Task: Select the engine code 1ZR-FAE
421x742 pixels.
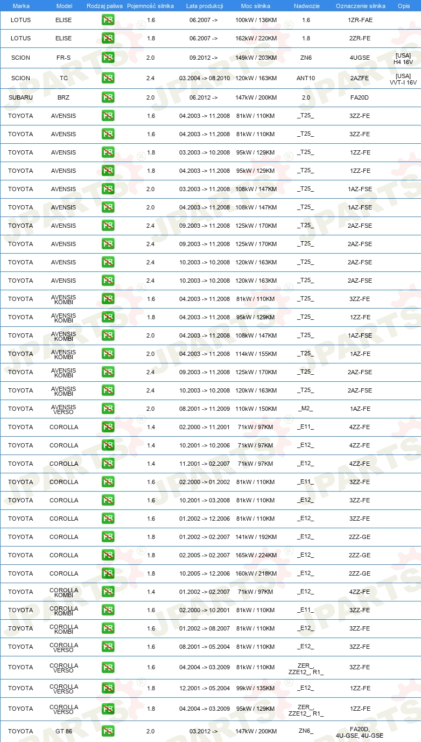Action: (x=360, y=20)
